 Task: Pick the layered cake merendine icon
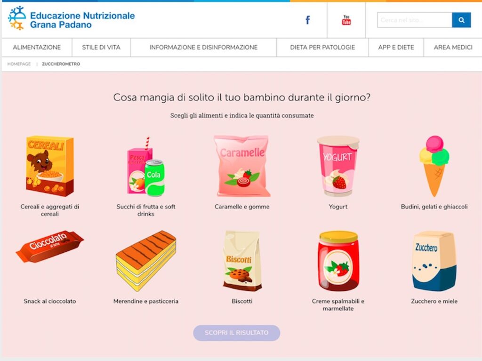click(146, 261)
